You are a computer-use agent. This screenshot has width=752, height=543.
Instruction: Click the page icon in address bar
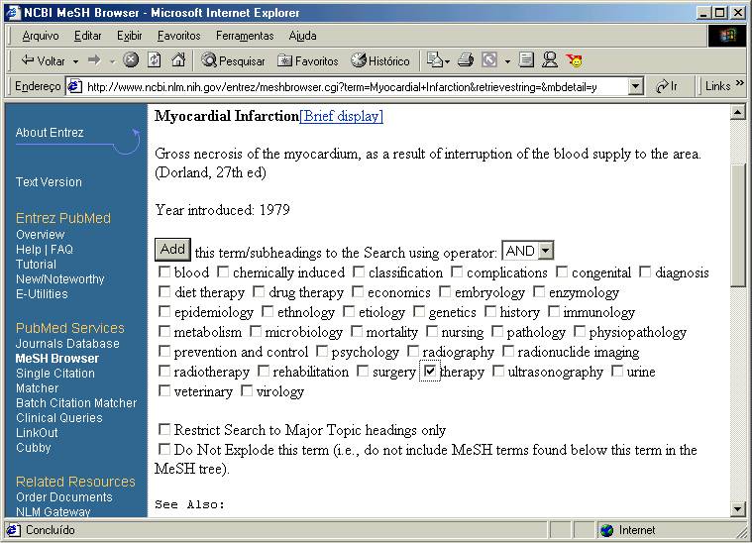coord(74,87)
